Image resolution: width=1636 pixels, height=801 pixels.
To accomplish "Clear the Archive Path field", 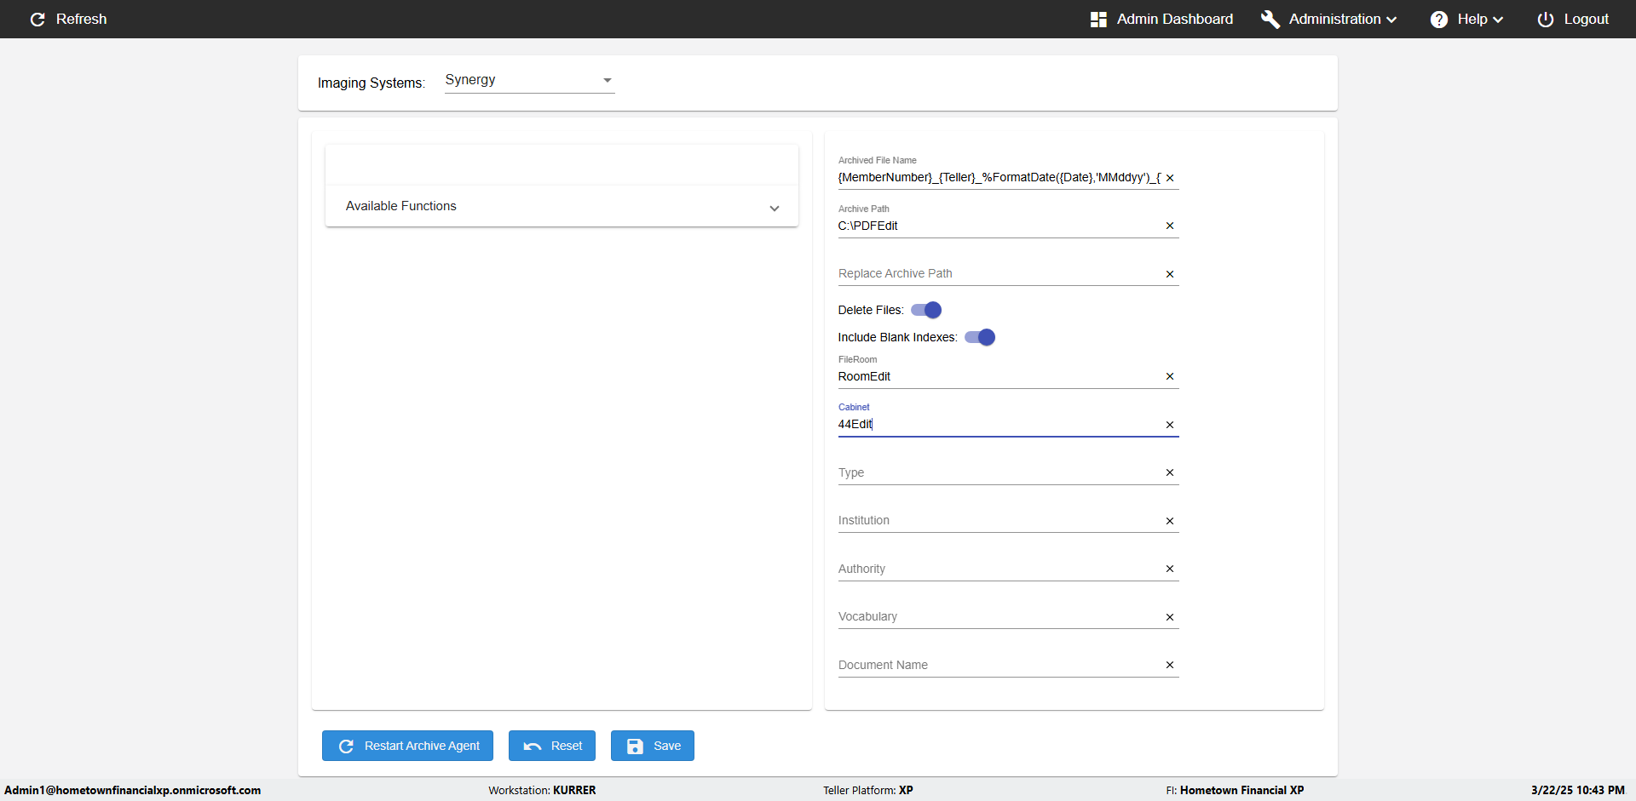I will coord(1170,226).
